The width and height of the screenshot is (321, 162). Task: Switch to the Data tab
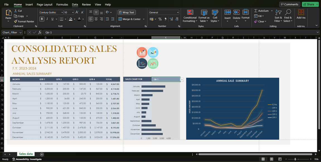[x=75, y=4]
